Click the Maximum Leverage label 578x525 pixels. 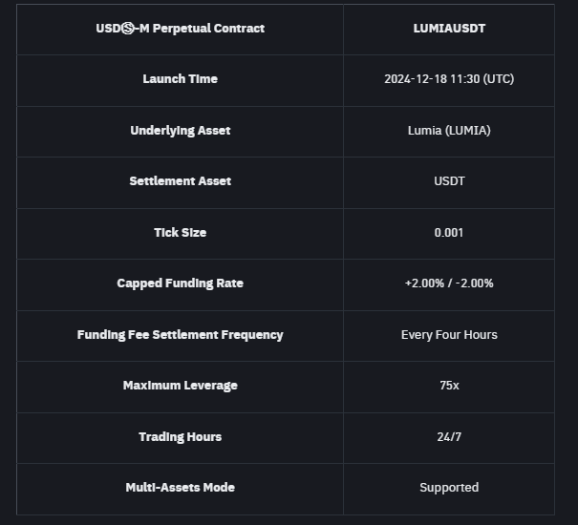[x=180, y=386]
